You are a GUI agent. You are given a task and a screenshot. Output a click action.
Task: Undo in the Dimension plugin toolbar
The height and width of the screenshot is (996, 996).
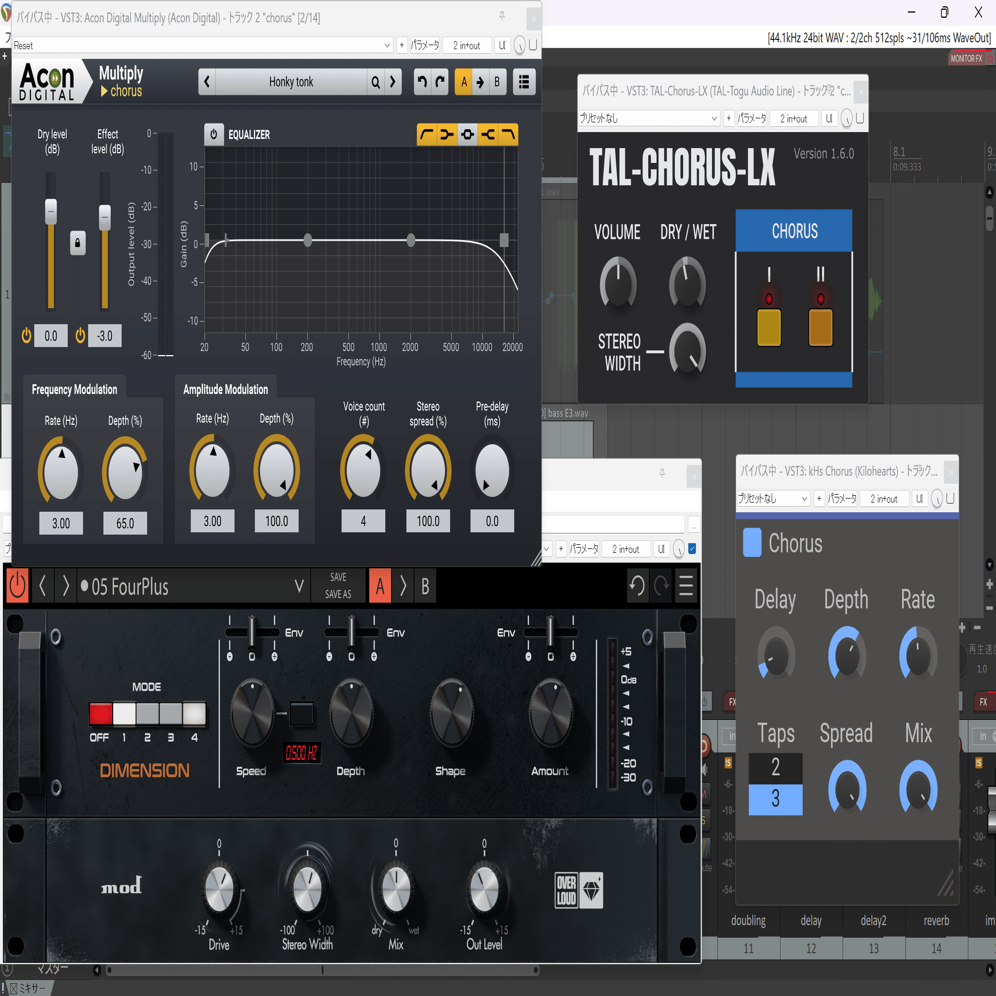click(637, 586)
